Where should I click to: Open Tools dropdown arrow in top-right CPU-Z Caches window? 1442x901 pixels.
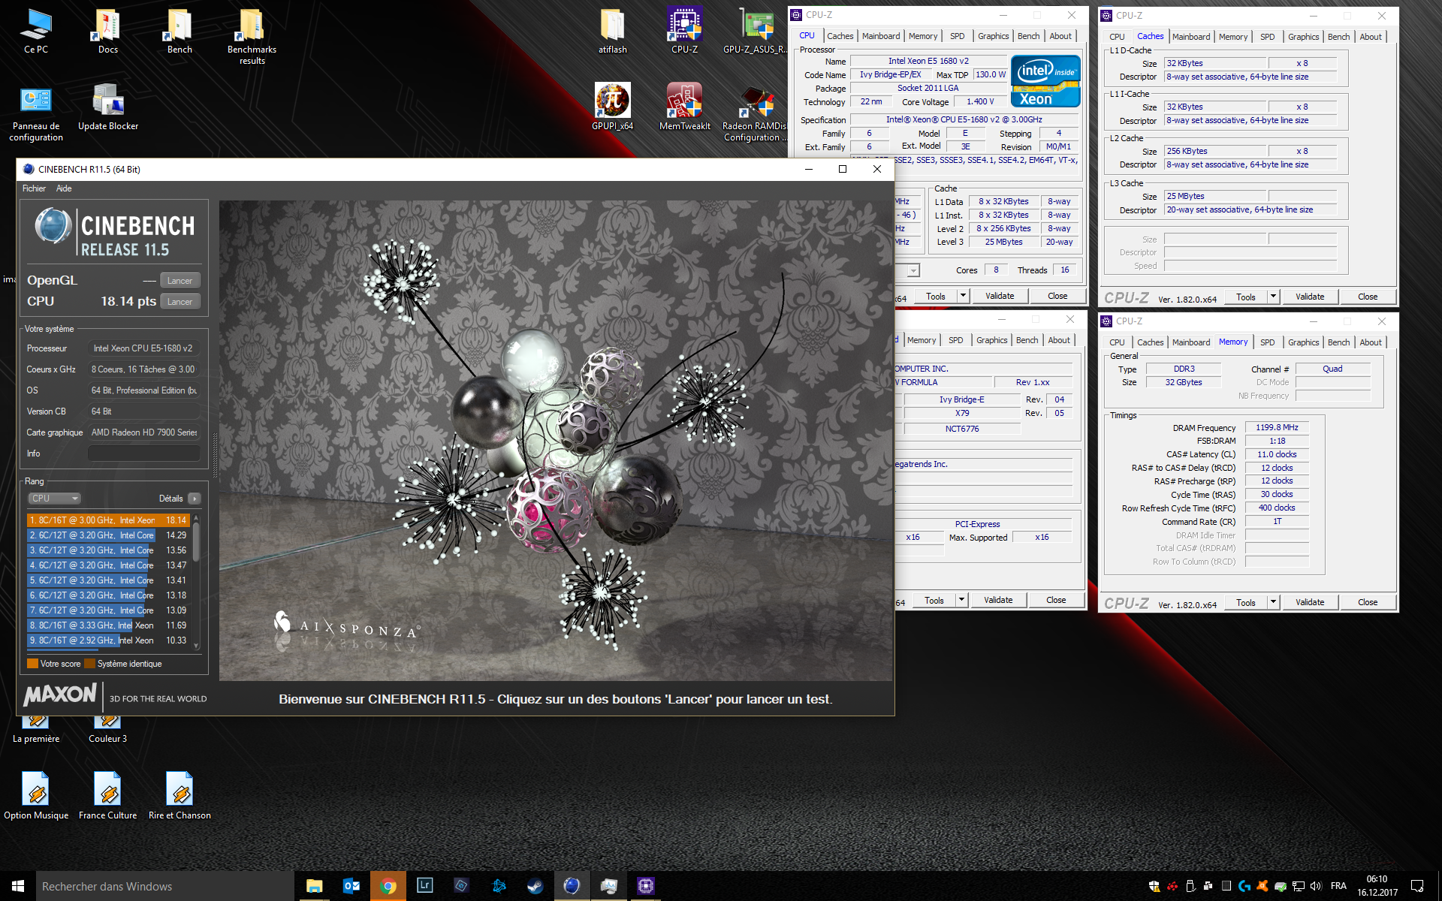coord(1273,297)
